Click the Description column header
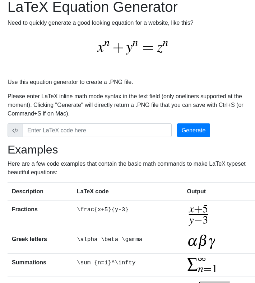This screenshot has width=255, height=283. tap(28, 191)
